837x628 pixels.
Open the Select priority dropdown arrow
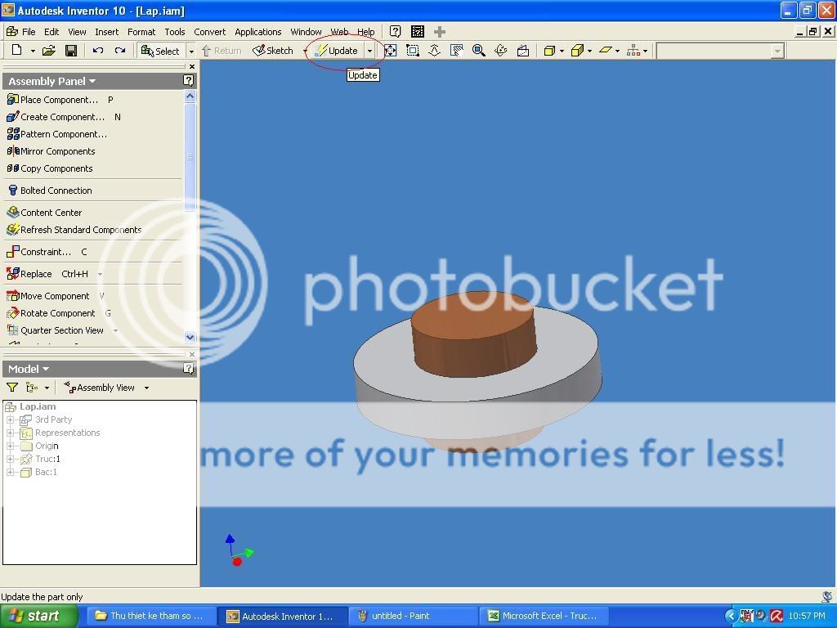click(191, 51)
